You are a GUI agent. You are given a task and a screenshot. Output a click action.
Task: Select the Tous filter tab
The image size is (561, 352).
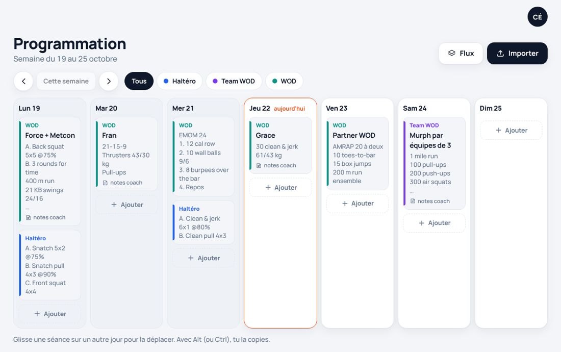click(x=139, y=81)
